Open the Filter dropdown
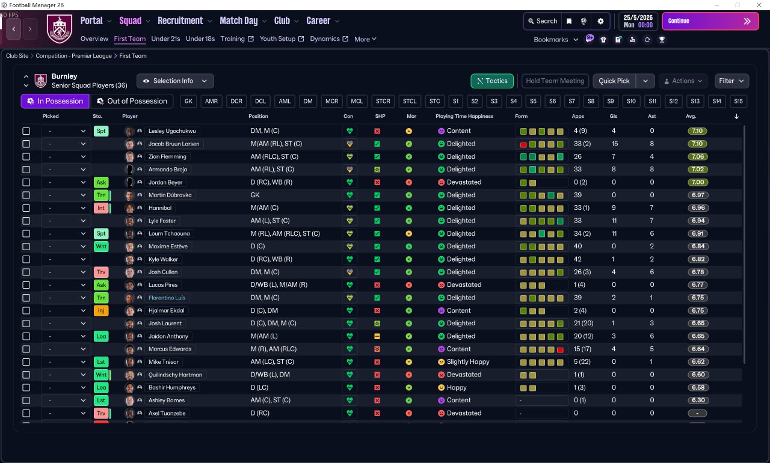The image size is (770, 463). [x=731, y=81]
